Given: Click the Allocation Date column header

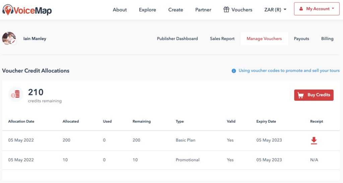Looking at the screenshot, I should point(21,121).
